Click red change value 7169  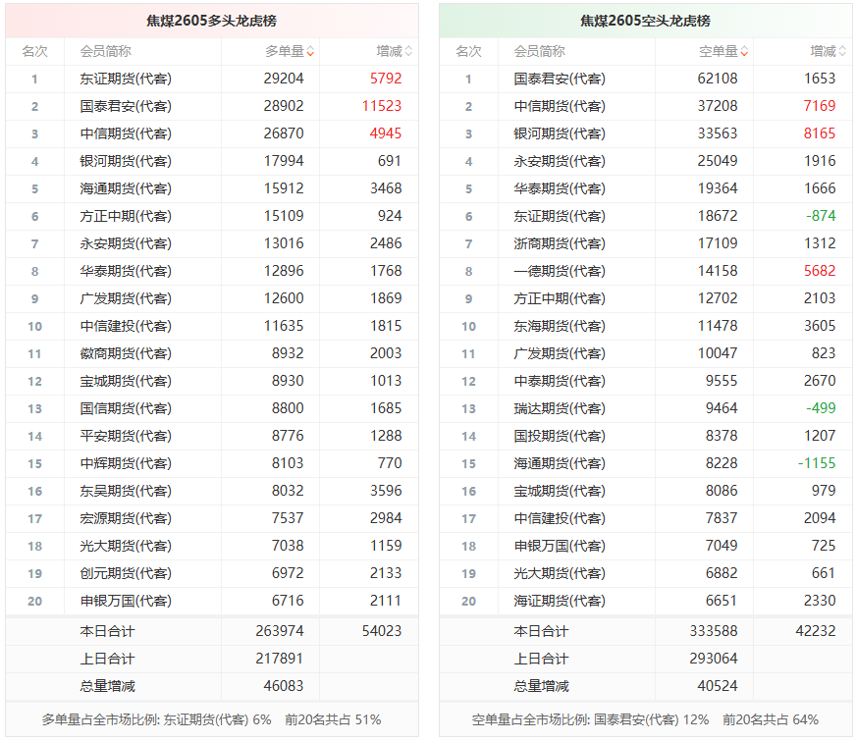click(820, 106)
